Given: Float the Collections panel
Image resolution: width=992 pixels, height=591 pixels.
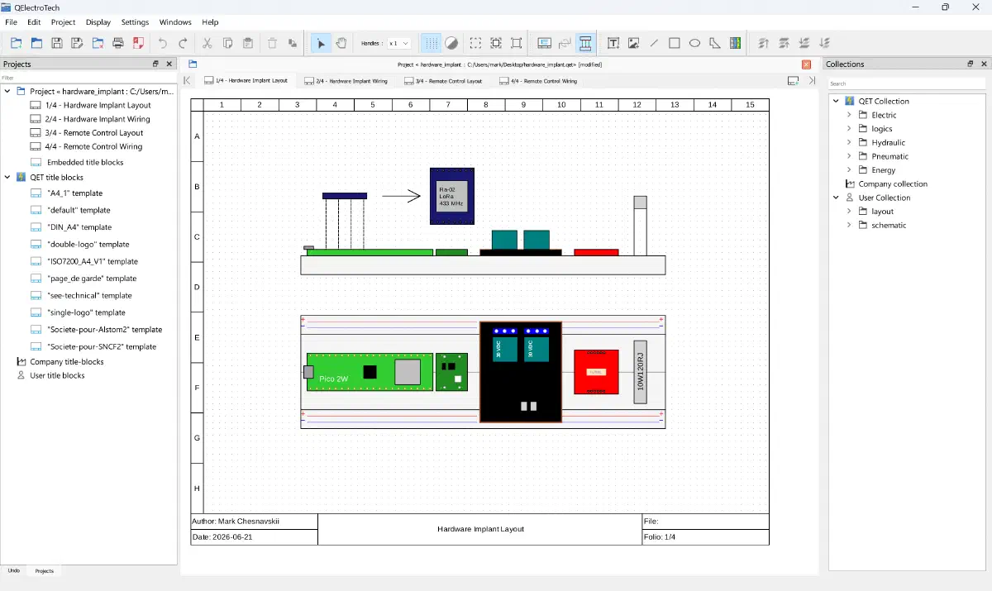Looking at the screenshot, I should click(971, 64).
